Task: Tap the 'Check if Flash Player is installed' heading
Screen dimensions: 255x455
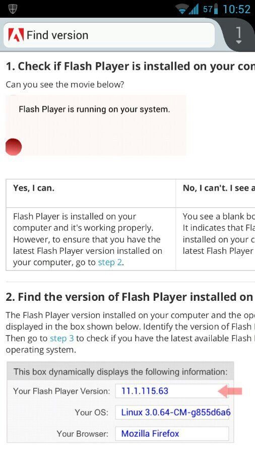Action: [130, 66]
